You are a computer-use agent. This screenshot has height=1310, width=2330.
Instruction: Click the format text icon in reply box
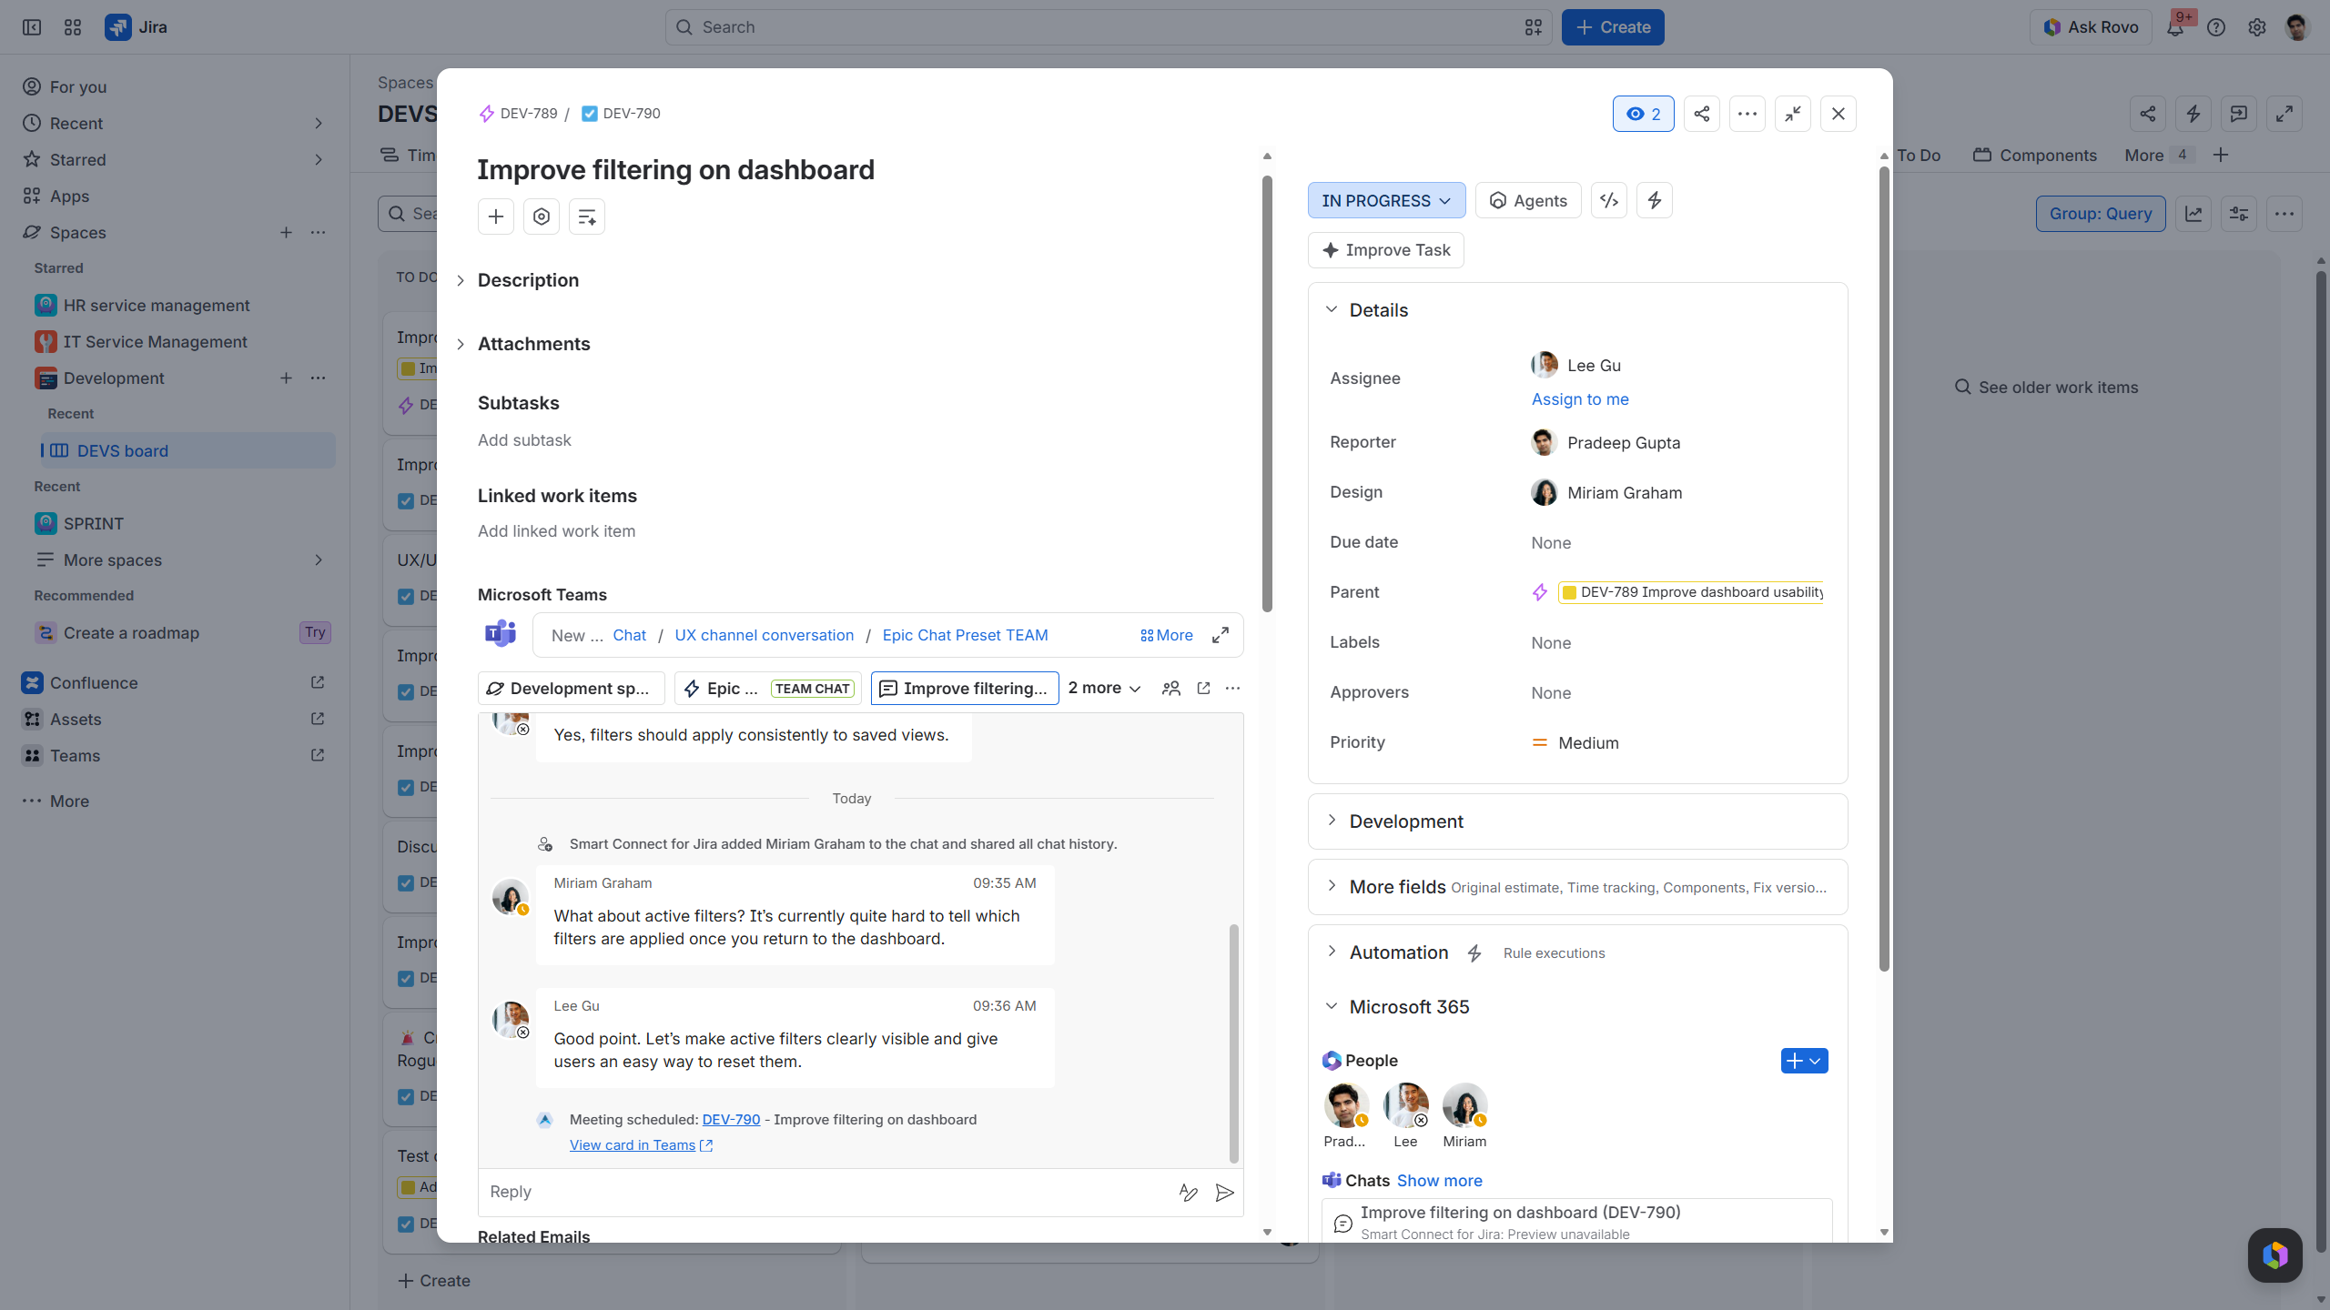point(1189,1193)
